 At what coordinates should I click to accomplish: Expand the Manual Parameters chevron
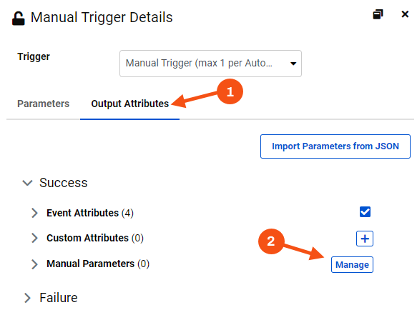point(34,264)
